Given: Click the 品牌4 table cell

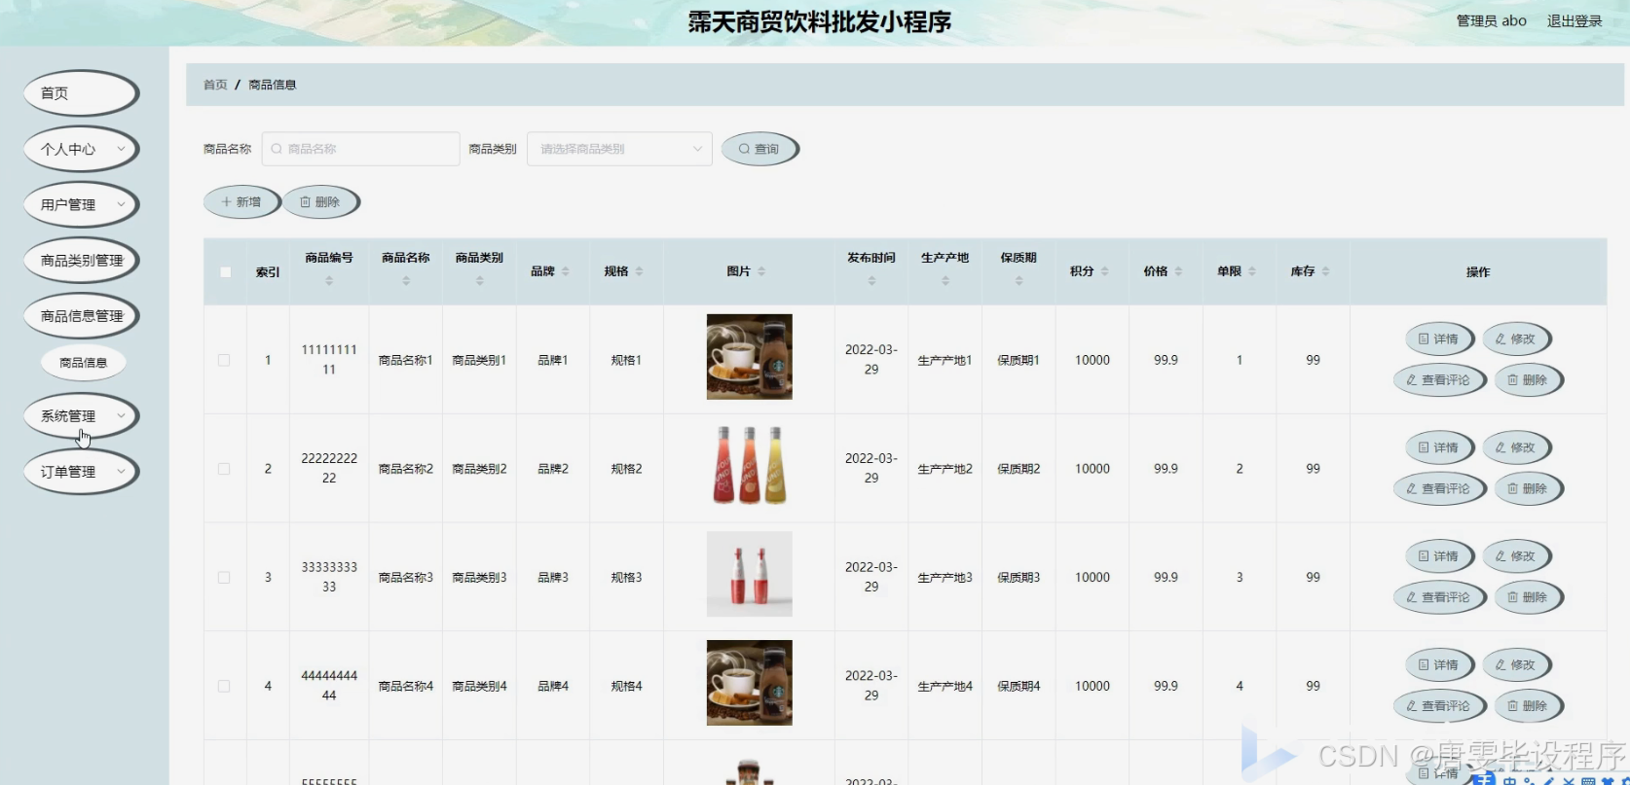Looking at the screenshot, I should 553,686.
